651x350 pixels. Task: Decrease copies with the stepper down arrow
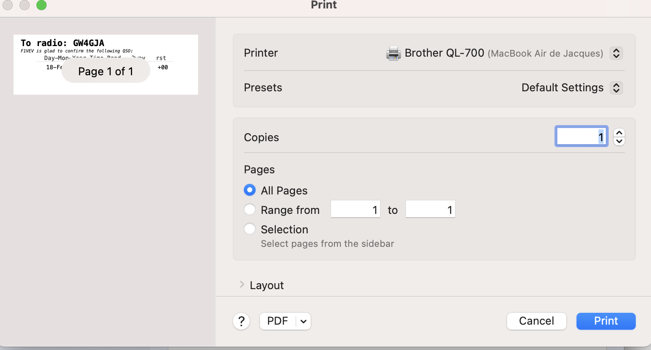coord(619,141)
